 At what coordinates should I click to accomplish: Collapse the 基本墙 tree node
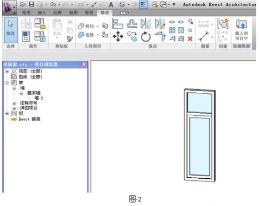tap(21, 93)
